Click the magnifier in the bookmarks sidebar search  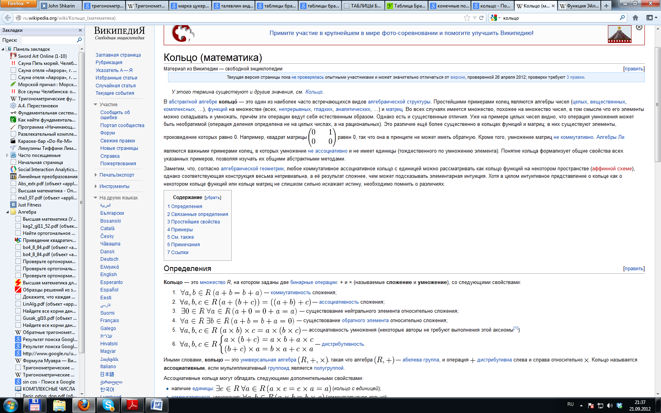(x=79, y=40)
